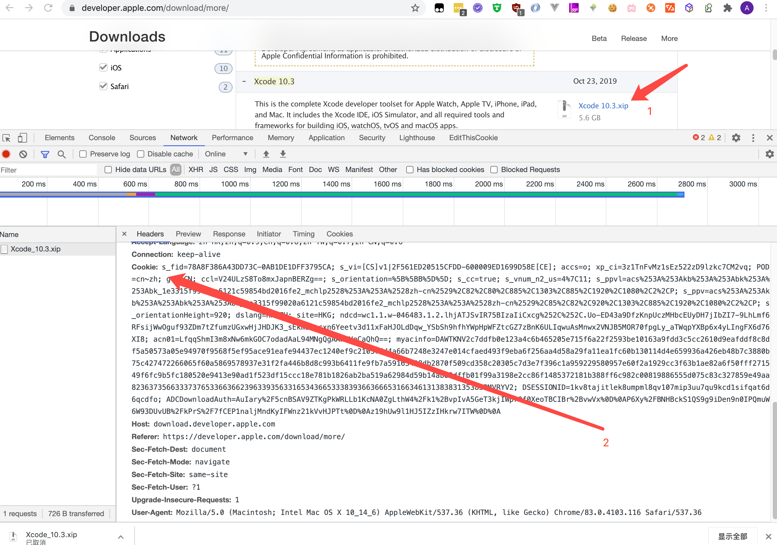Open network search with the magnifier icon
This screenshot has width=777, height=545.
point(61,154)
